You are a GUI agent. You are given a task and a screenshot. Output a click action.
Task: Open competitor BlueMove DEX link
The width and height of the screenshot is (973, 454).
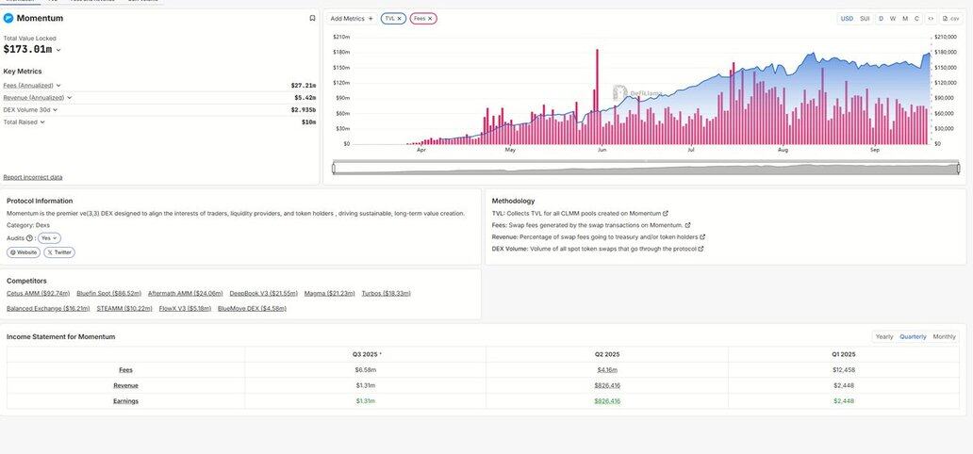point(253,308)
